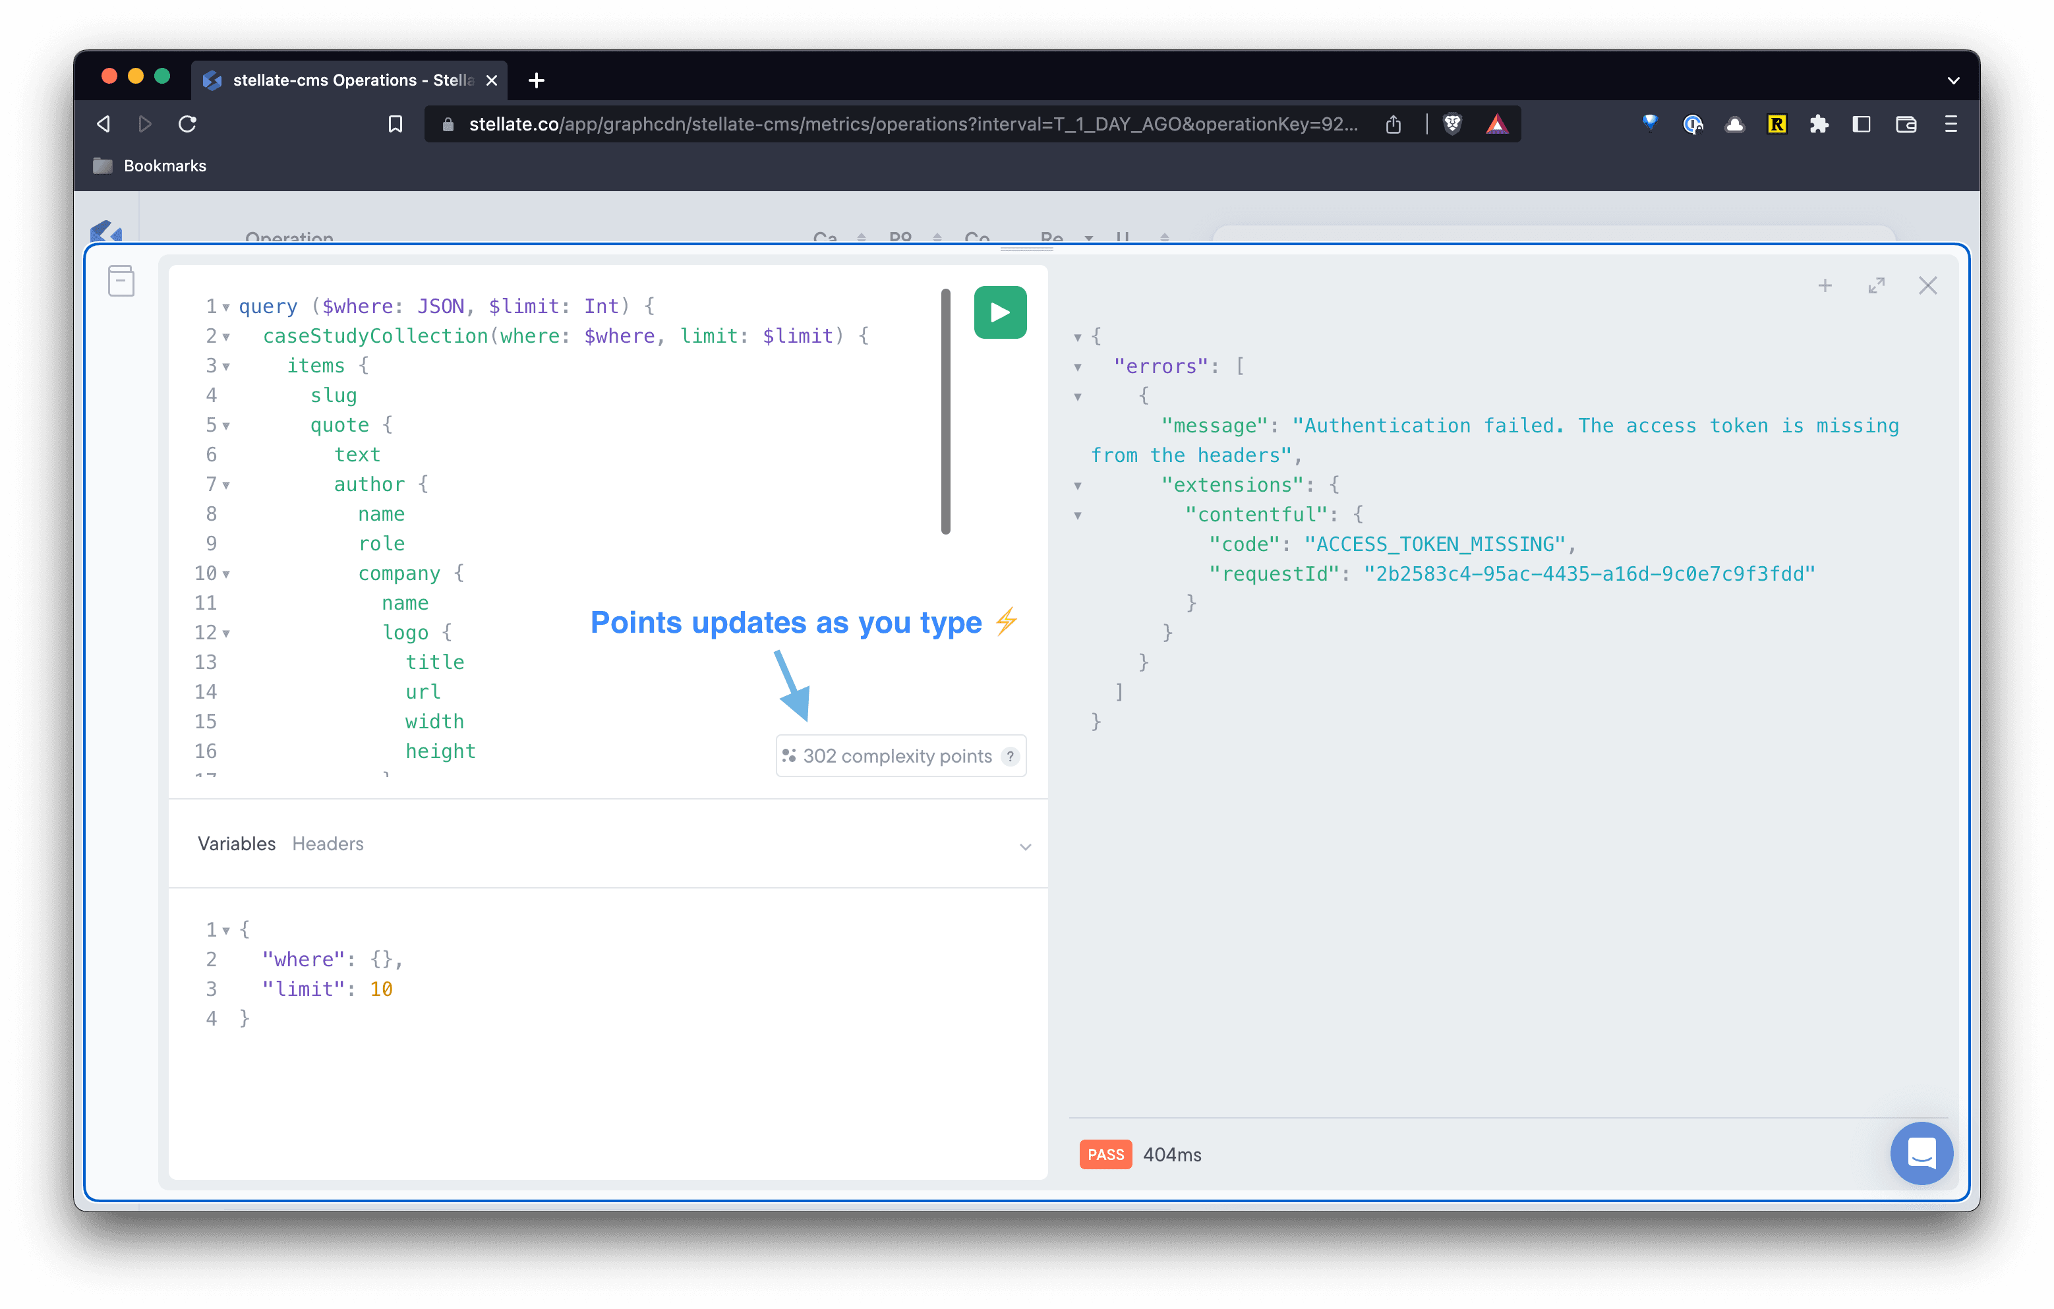The height and width of the screenshot is (1309, 2054).
Task: Reload the current page
Action: 189,124
